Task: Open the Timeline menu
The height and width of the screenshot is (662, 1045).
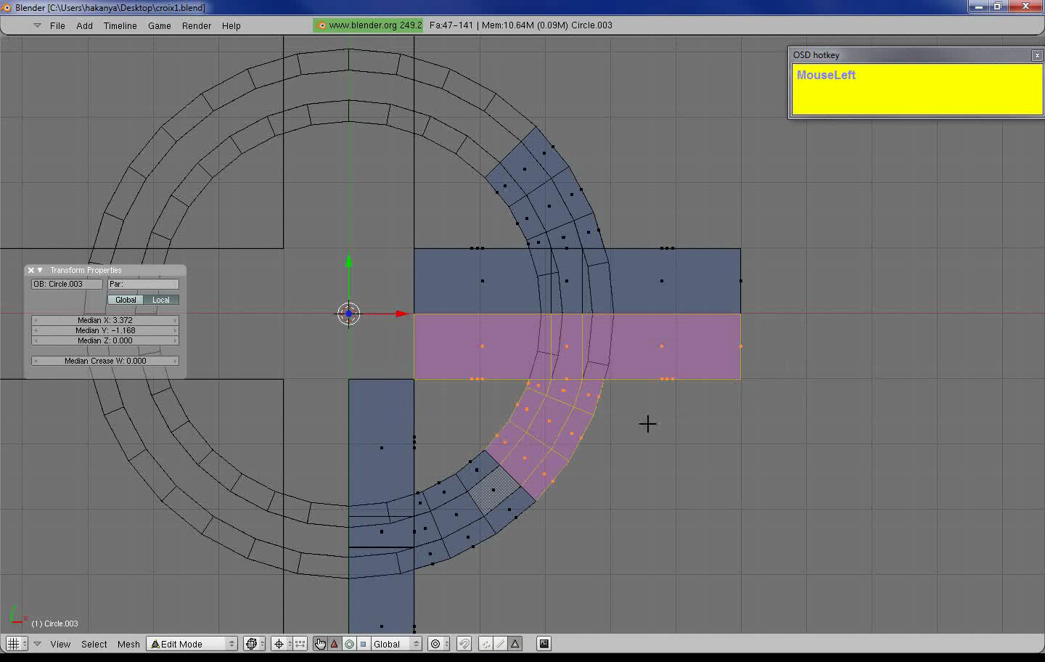Action: pos(120,25)
